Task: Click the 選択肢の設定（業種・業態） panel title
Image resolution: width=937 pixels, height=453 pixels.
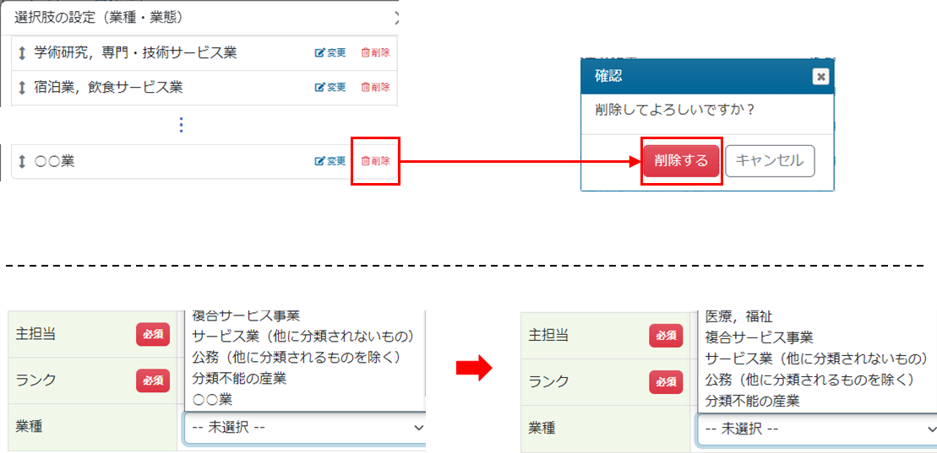Action: (99, 18)
